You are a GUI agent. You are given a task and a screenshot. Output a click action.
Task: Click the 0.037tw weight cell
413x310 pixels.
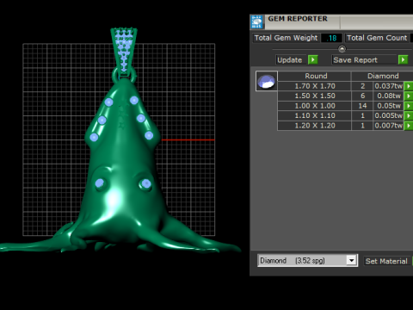pyautogui.click(x=389, y=86)
